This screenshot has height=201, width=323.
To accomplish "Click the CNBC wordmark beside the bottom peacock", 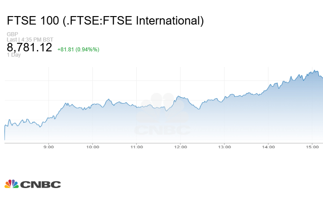I will (40, 184).
